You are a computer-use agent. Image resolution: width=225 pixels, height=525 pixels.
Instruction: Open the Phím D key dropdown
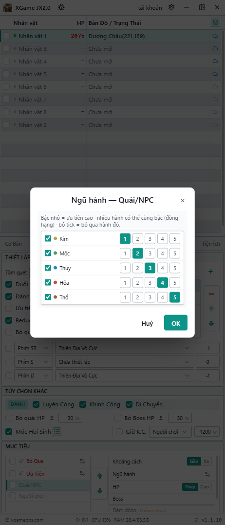pos(34,376)
